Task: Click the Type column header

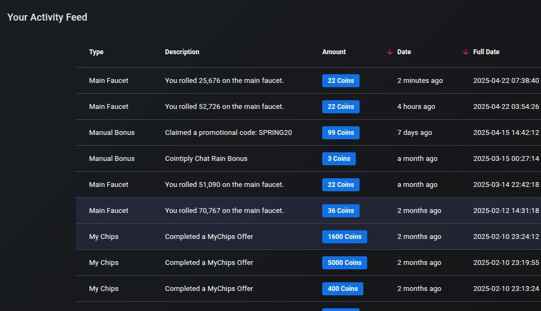Action: pos(96,52)
